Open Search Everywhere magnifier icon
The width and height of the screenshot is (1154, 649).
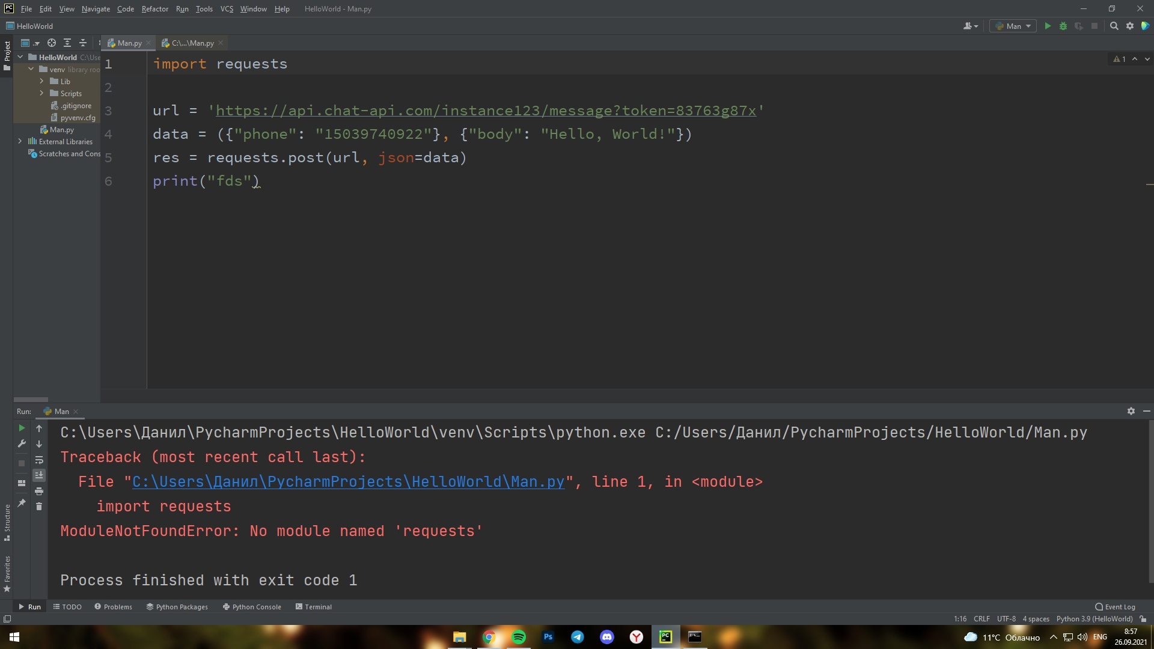tap(1114, 26)
